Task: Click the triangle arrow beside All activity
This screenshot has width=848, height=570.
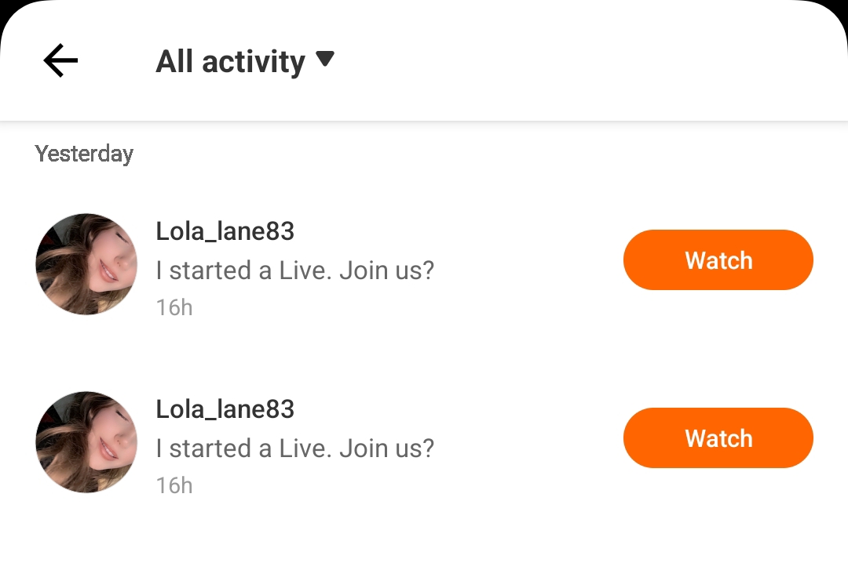Action: click(325, 59)
